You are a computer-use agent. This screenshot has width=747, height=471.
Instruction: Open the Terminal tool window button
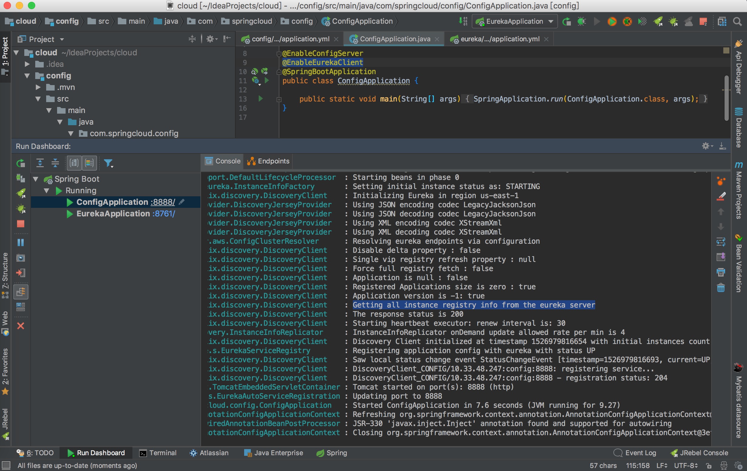tap(158, 453)
